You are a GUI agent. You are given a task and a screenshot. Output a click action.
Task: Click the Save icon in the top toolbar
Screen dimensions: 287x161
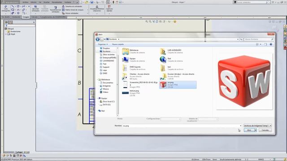(x=92, y=2)
